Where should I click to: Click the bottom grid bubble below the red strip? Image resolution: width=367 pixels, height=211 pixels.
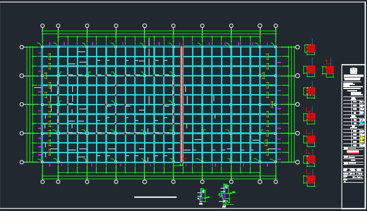pyautogui.click(x=174, y=182)
